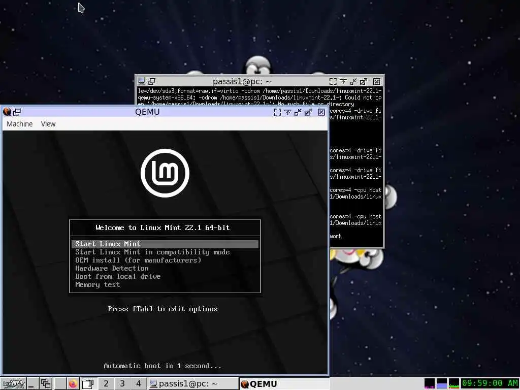Close the QEMU window
This screenshot has width=520, height=390.
(x=321, y=112)
